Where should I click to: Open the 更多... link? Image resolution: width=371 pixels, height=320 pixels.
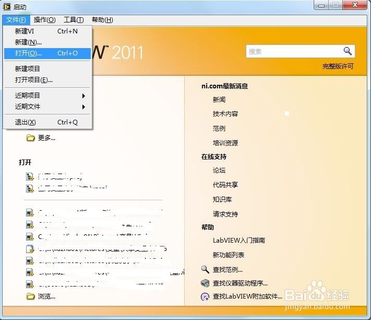(x=46, y=138)
